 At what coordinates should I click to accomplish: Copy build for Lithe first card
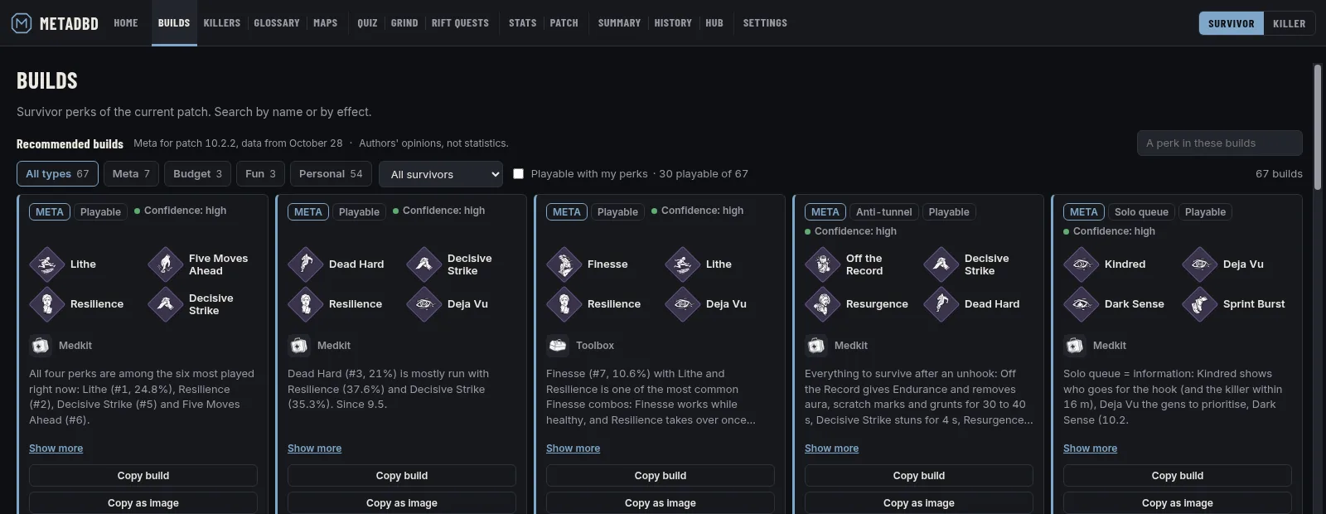[x=143, y=476]
